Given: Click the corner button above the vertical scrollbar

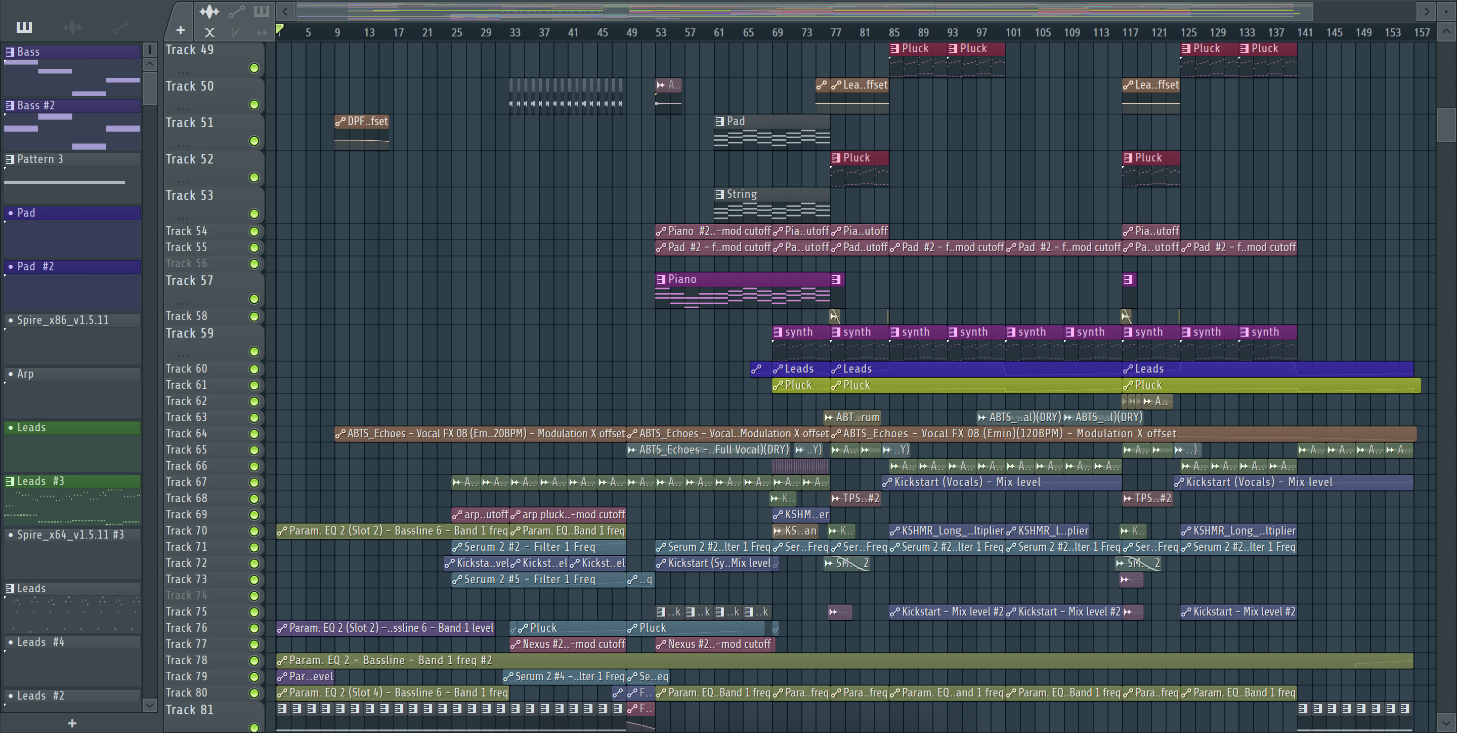Looking at the screenshot, I should 1447,11.
